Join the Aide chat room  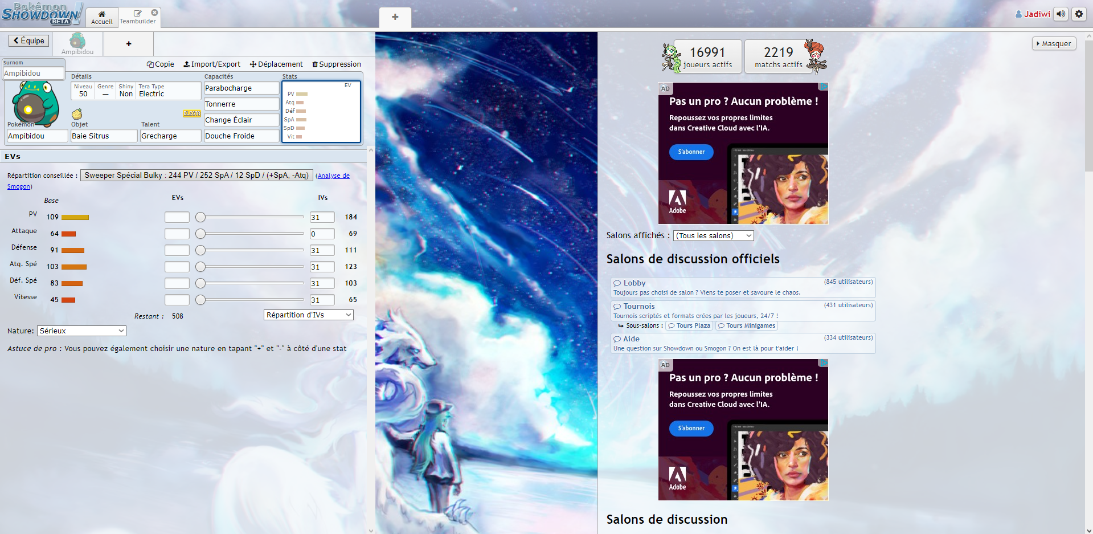point(743,343)
